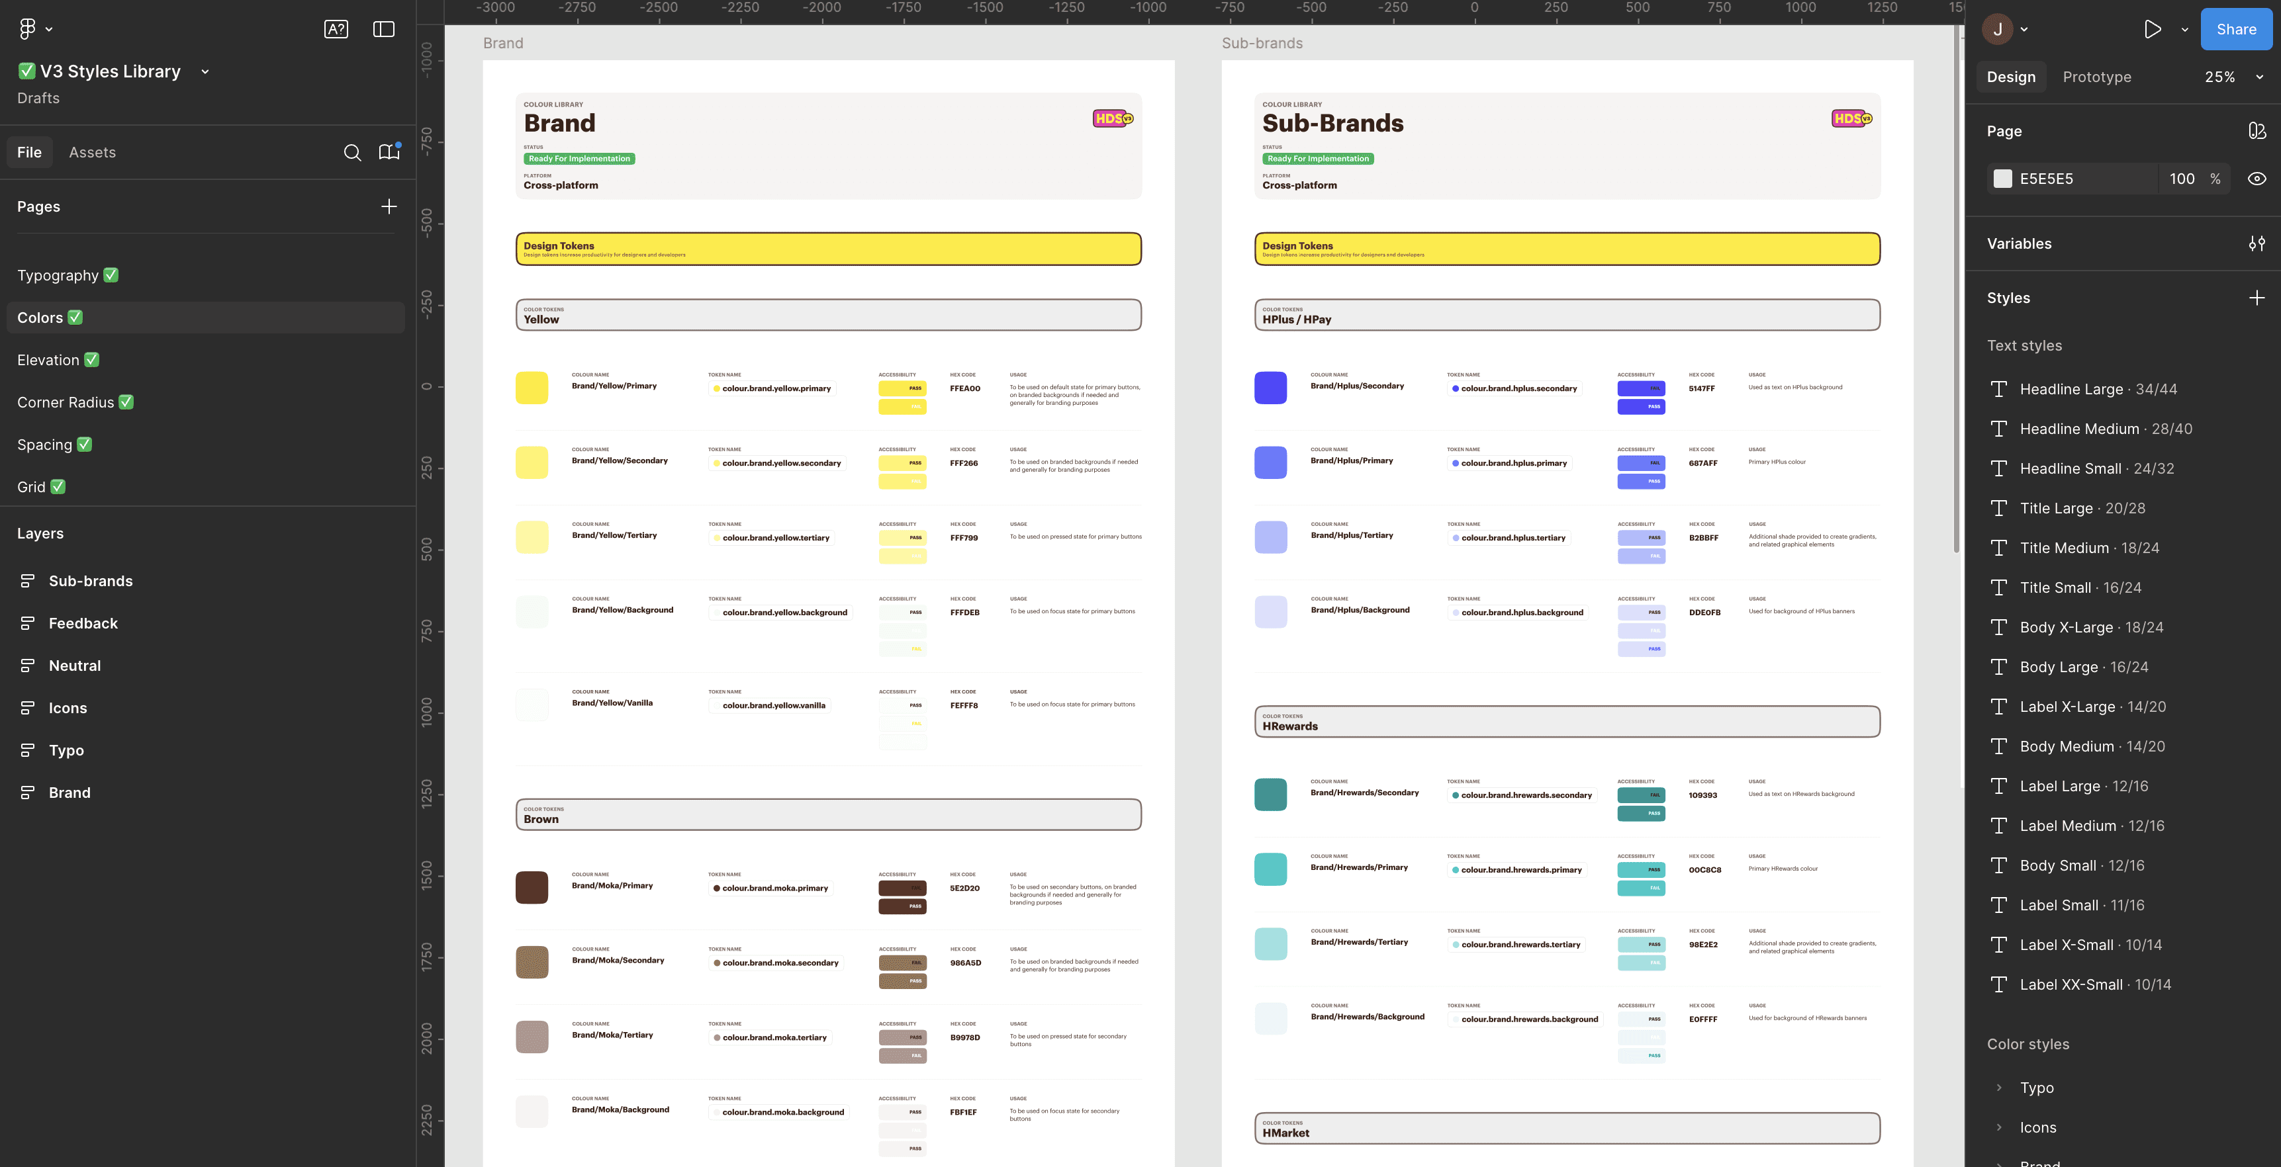The height and width of the screenshot is (1167, 2281).
Task: Expand the Typo color styles group
Action: click(1998, 1088)
